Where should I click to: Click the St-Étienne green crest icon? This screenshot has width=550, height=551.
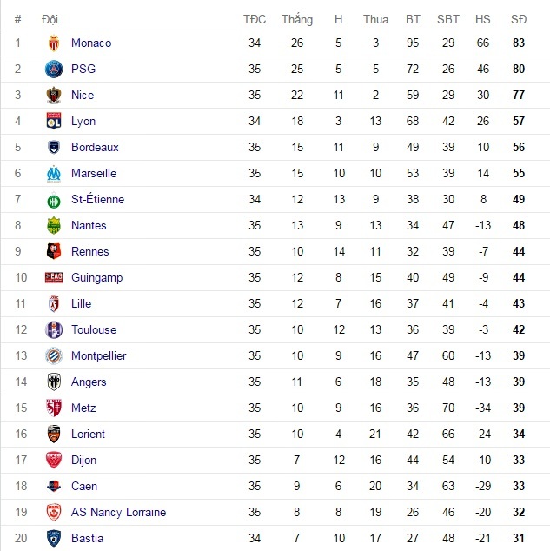54,199
